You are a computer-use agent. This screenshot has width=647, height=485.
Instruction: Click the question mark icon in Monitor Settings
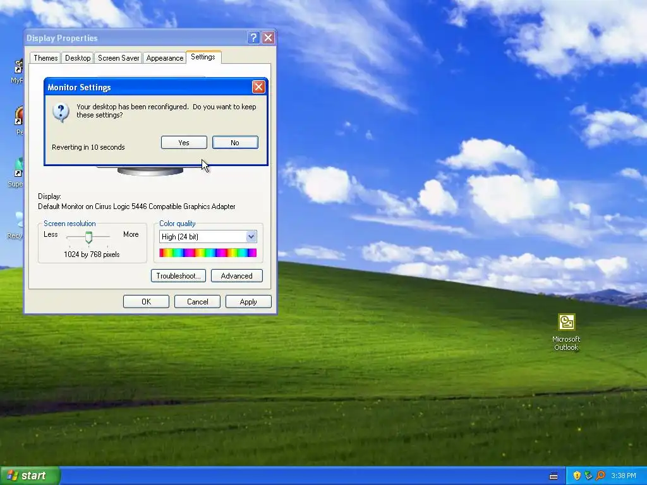coord(61,112)
